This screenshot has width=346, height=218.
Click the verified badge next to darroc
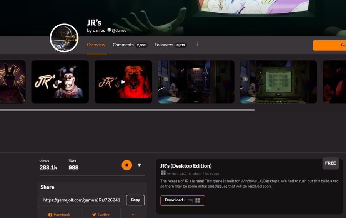[109, 30]
